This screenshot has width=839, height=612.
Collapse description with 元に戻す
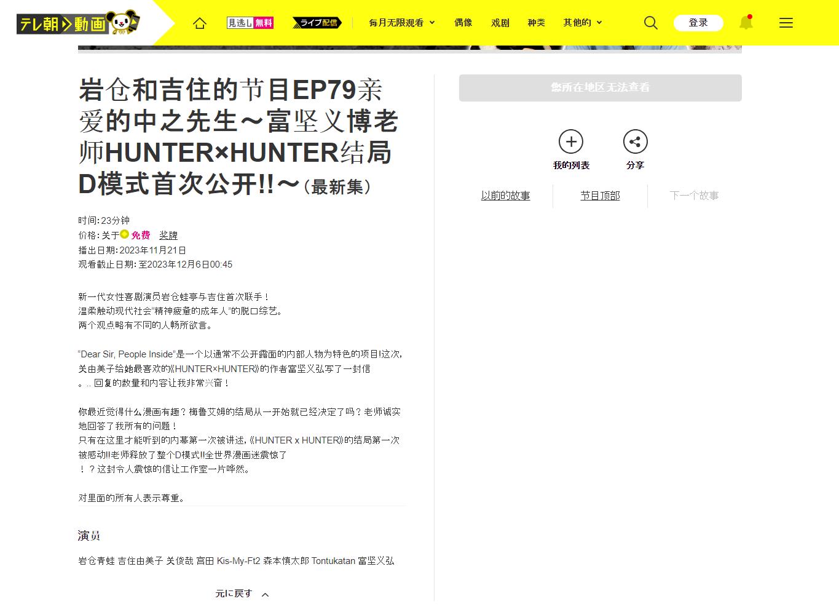click(x=242, y=594)
